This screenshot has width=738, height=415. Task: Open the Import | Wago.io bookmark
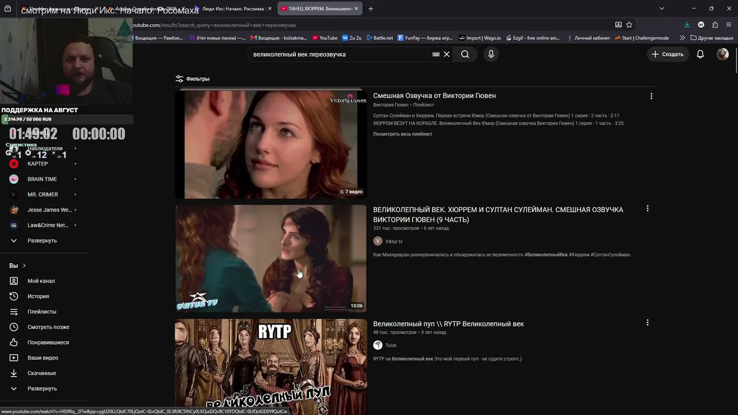tap(480, 38)
